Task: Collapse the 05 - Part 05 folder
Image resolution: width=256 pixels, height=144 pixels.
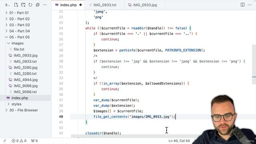Action: click(x=6, y=37)
